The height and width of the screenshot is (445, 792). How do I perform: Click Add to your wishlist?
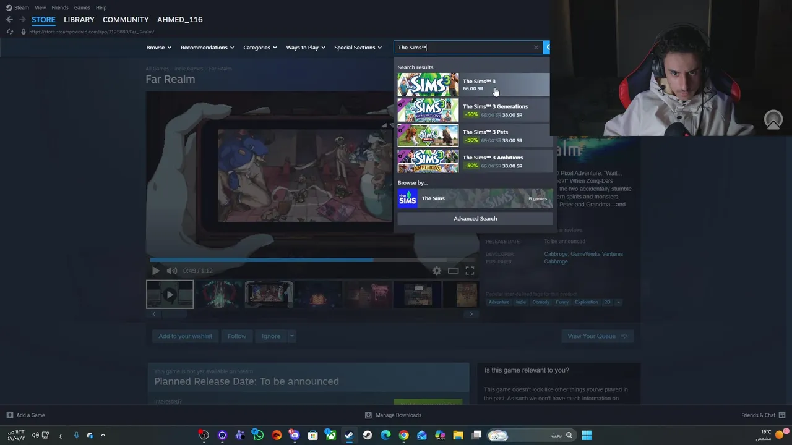point(185,336)
